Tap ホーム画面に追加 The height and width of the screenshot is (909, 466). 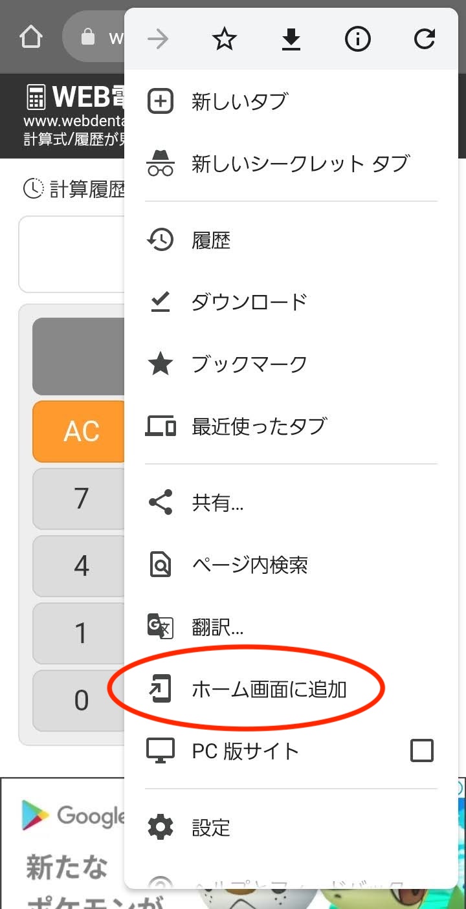(x=269, y=690)
